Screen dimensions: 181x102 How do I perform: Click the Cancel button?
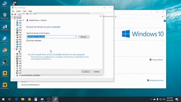96,72
